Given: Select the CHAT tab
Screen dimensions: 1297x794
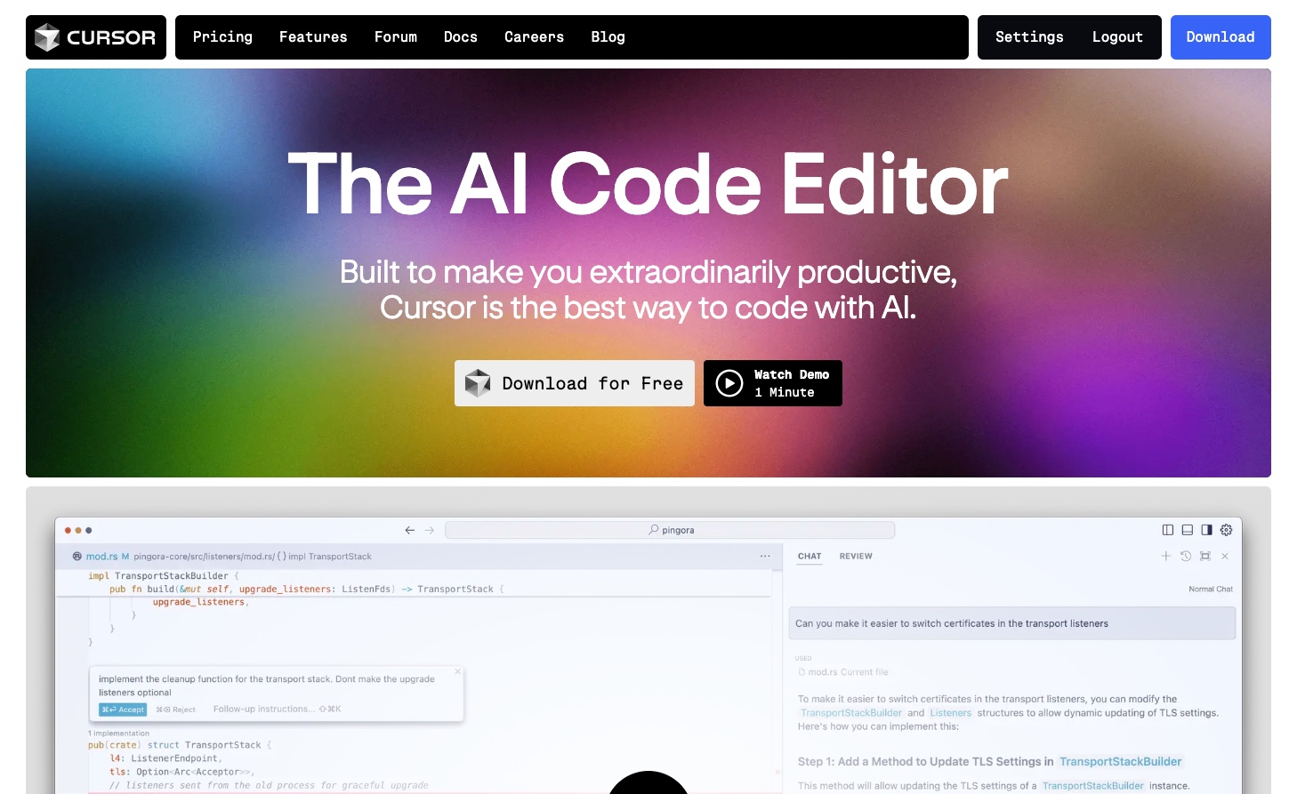Looking at the screenshot, I should (810, 557).
